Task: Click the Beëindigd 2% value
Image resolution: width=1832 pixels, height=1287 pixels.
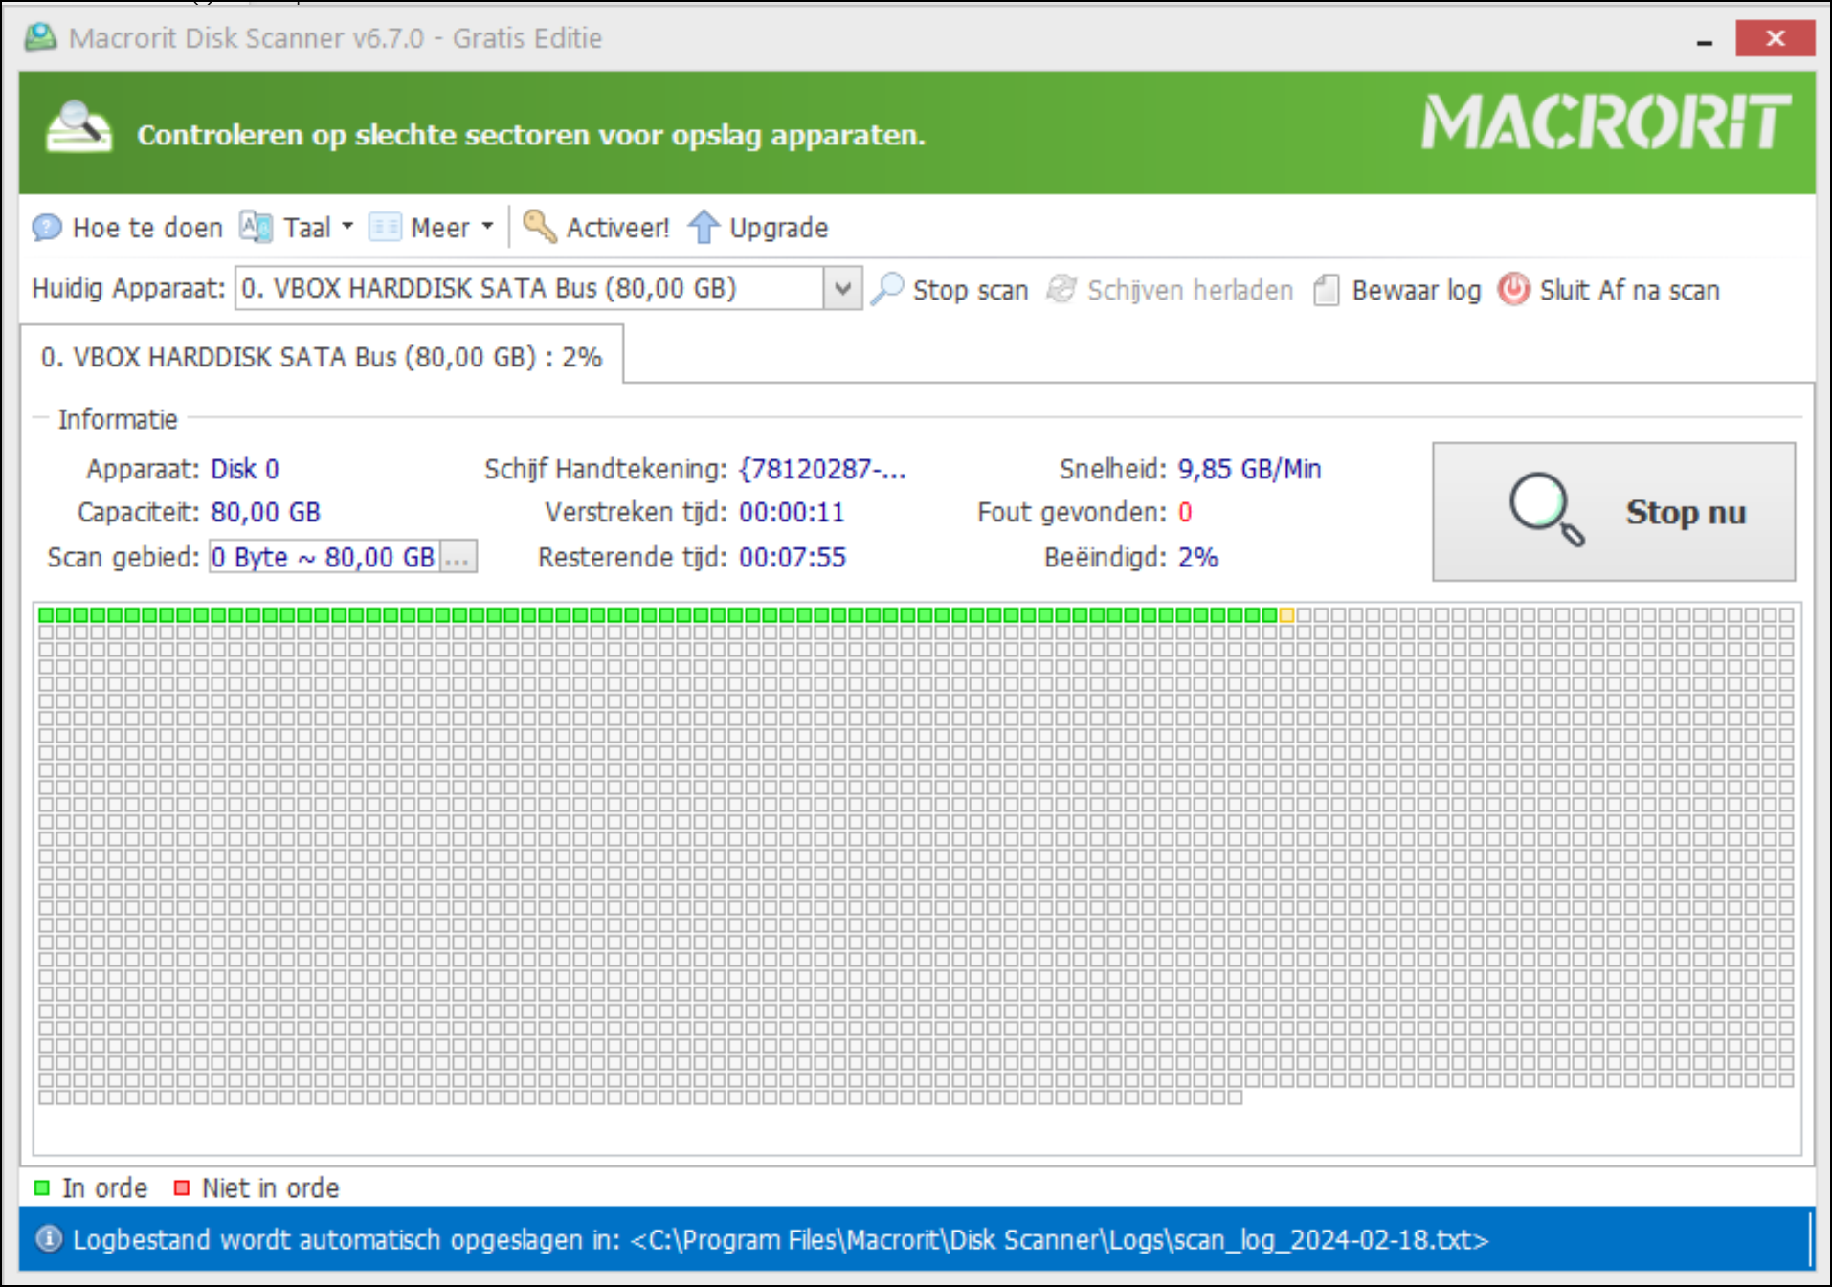Action: click(x=1197, y=557)
